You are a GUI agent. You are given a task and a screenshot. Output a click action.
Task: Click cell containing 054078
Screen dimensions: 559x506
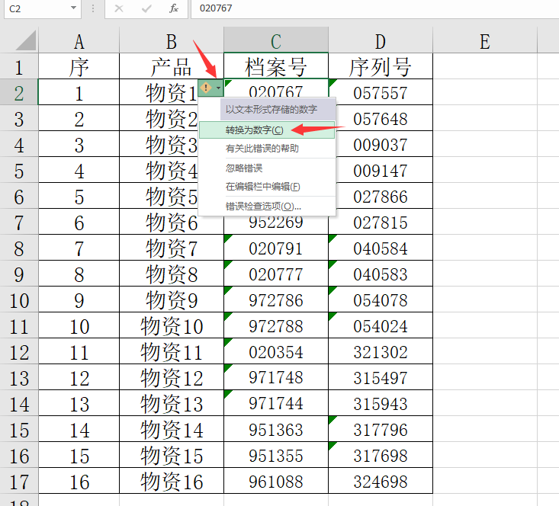point(381,299)
